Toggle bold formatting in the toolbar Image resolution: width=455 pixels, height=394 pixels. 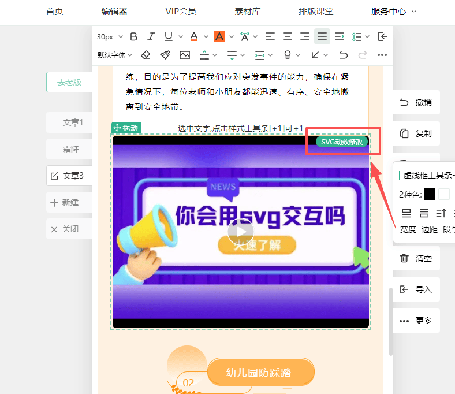click(x=134, y=37)
